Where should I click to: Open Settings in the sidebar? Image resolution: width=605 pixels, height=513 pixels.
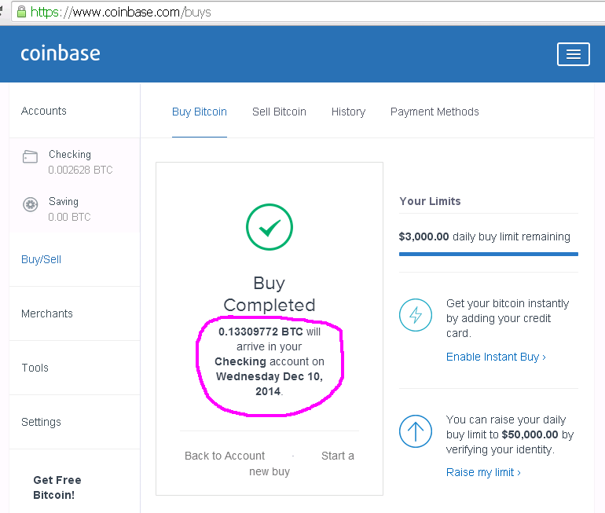pos(41,422)
